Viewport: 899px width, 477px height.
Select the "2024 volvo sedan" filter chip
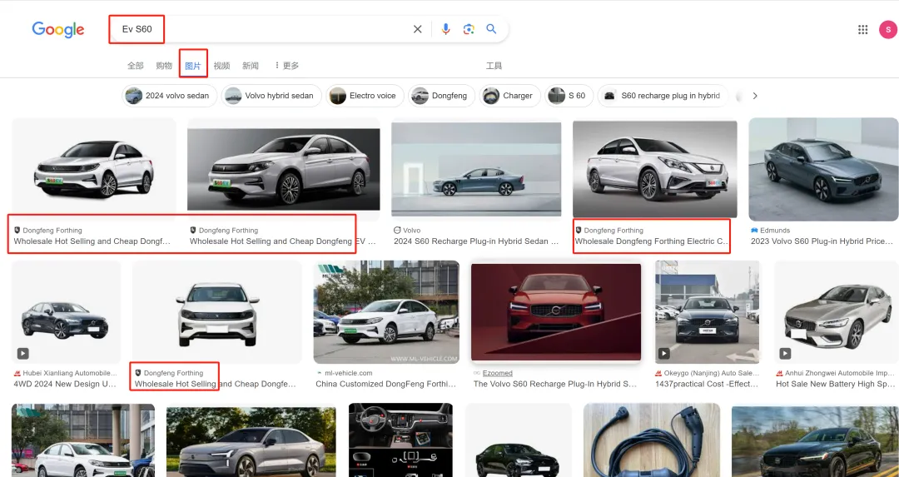pyautogui.click(x=170, y=96)
